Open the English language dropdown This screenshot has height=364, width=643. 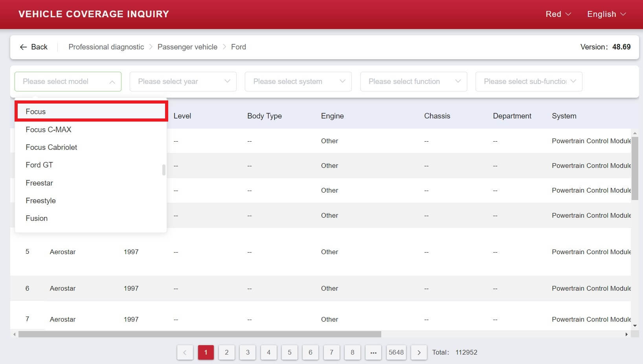(606, 14)
